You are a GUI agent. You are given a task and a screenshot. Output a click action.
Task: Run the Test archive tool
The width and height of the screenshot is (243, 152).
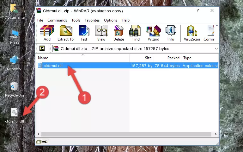pos(84,33)
